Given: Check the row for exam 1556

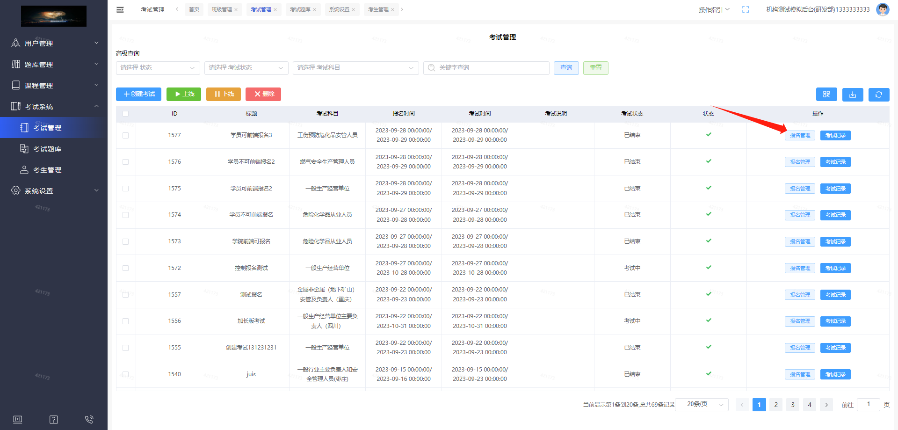Looking at the screenshot, I should click(125, 321).
